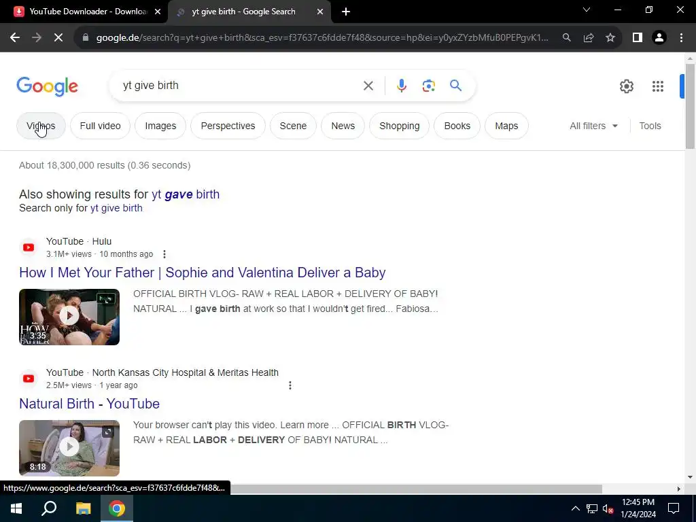
Task: Open a new tab with the plus button
Action: [x=346, y=12]
